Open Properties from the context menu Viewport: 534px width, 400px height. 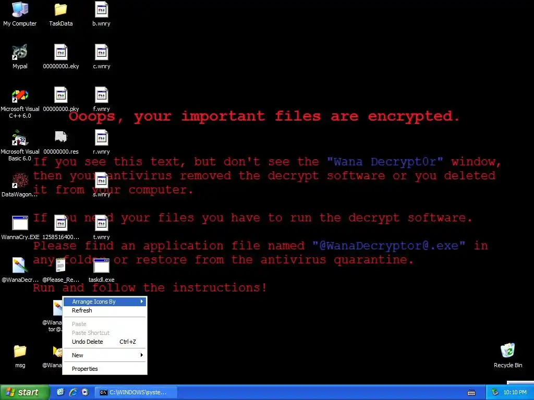pyautogui.click(x=105, y=369)
